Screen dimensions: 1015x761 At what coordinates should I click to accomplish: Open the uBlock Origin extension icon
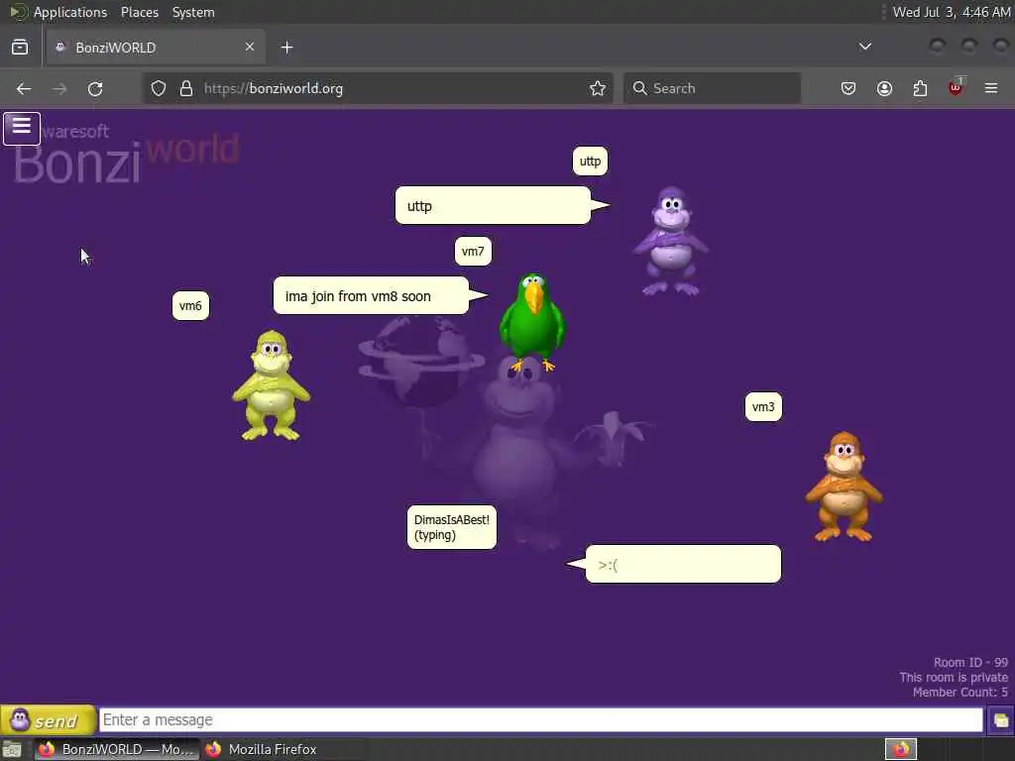957,87
